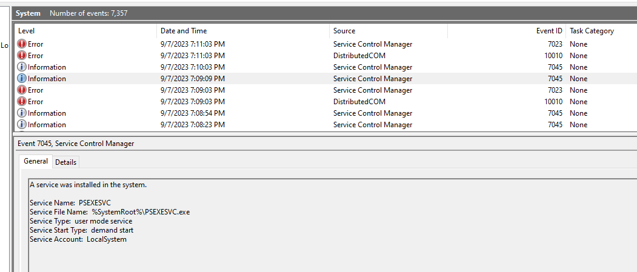Click the Event 7045 details pane title

pos(76,144)
